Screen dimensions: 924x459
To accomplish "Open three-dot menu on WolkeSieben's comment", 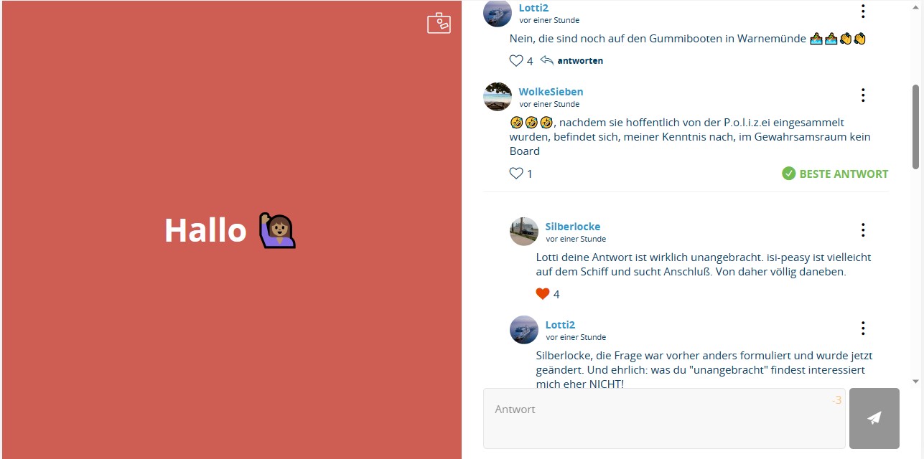I will [x=863, y=95].
